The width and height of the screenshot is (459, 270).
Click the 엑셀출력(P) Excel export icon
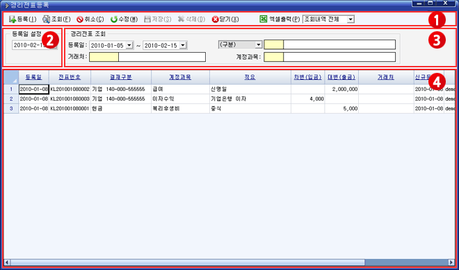pyautogui.click(x=263, y=19)
